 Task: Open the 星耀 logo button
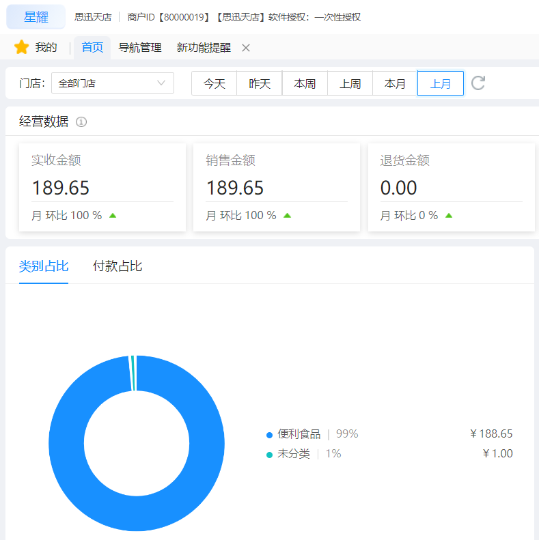[x=36, y=17]
